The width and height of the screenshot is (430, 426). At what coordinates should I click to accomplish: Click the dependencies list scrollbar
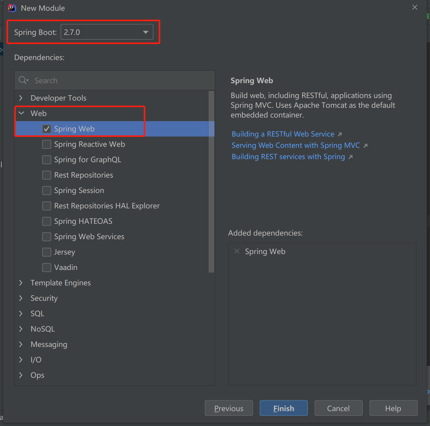(x=211, y=181)
